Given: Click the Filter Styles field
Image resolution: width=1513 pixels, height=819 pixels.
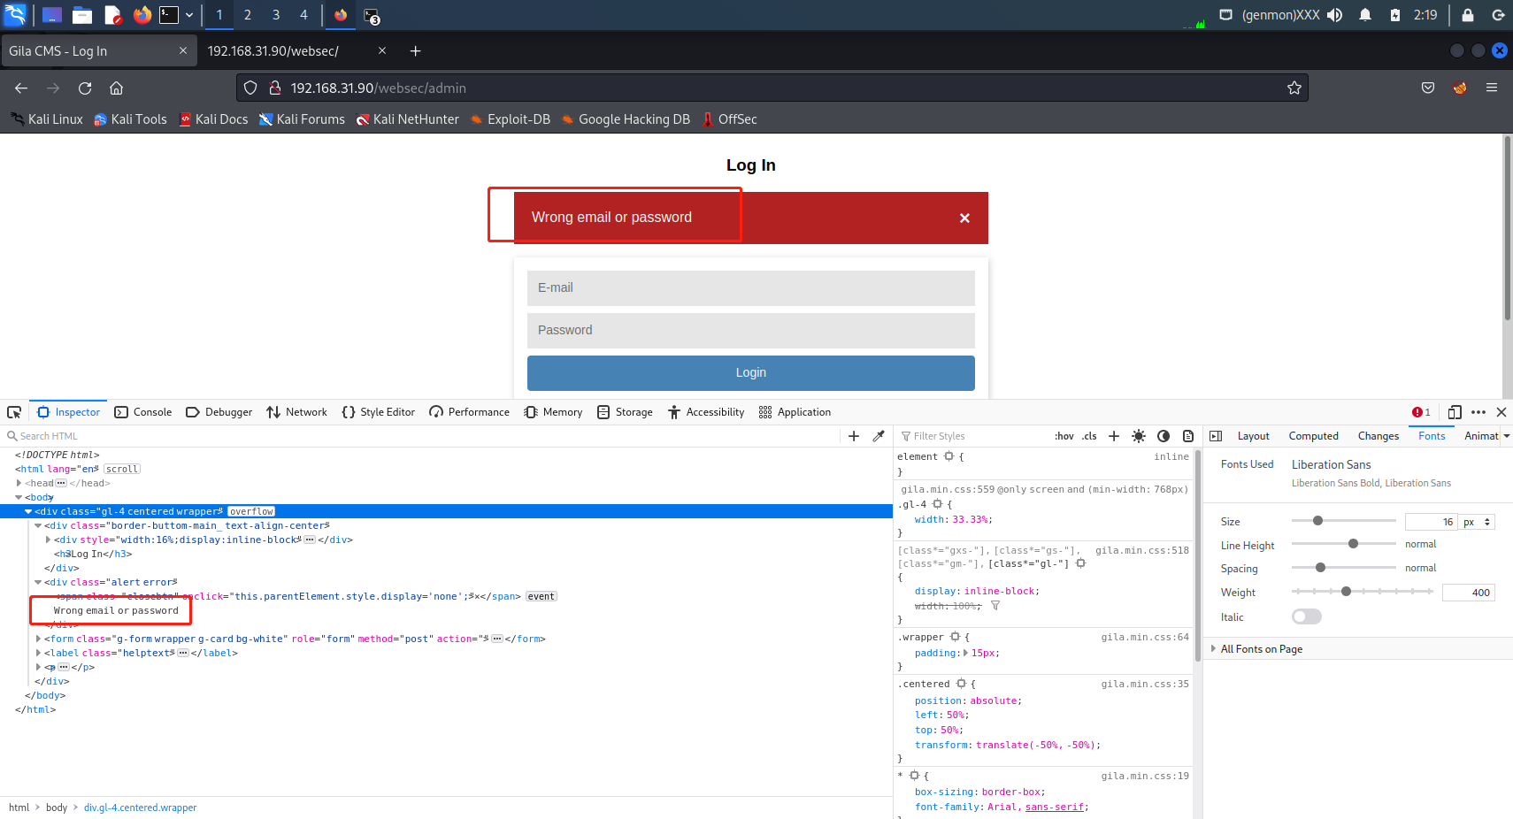Looking at the screenshot, I should [x=973, y=436].
